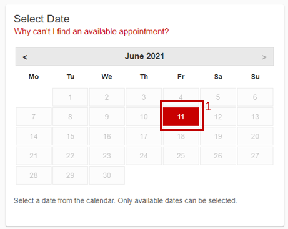The height and width of the screenshot is (229, 288).
Task: Click date 7 in Monday column
Action: pyautogui.click(x=34, y=117)
